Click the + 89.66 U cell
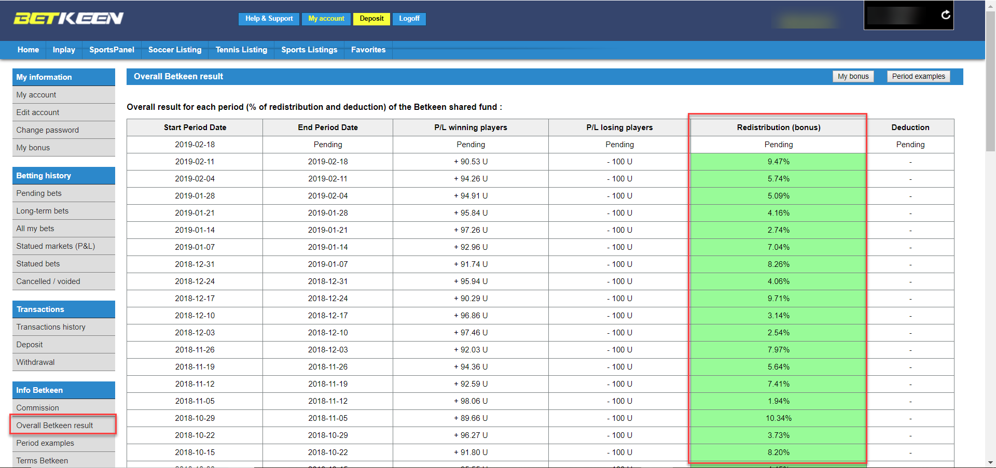 pyautogui.click(x=471, y=418)
